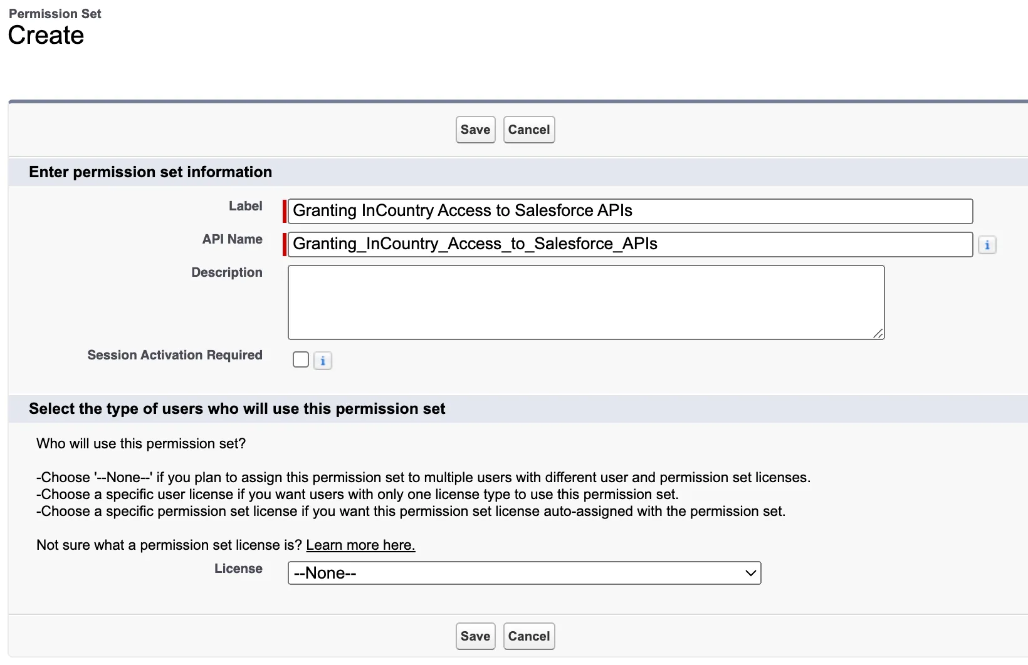The width and height of the screenshot is (1028, 665).
Task: Open the 'Learn more here' link
Action: (x=360, y=545)
